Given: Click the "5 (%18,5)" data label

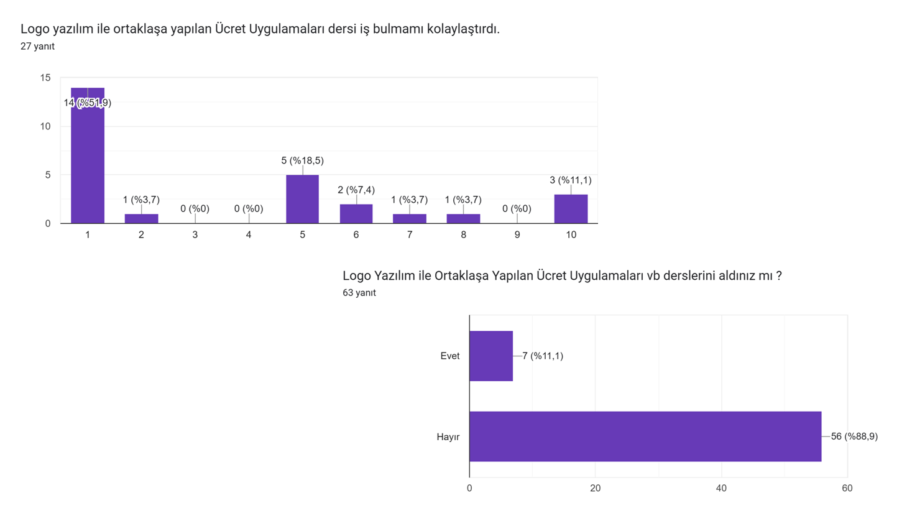Looking at the screenshot, I should click(x=302, y=160).
